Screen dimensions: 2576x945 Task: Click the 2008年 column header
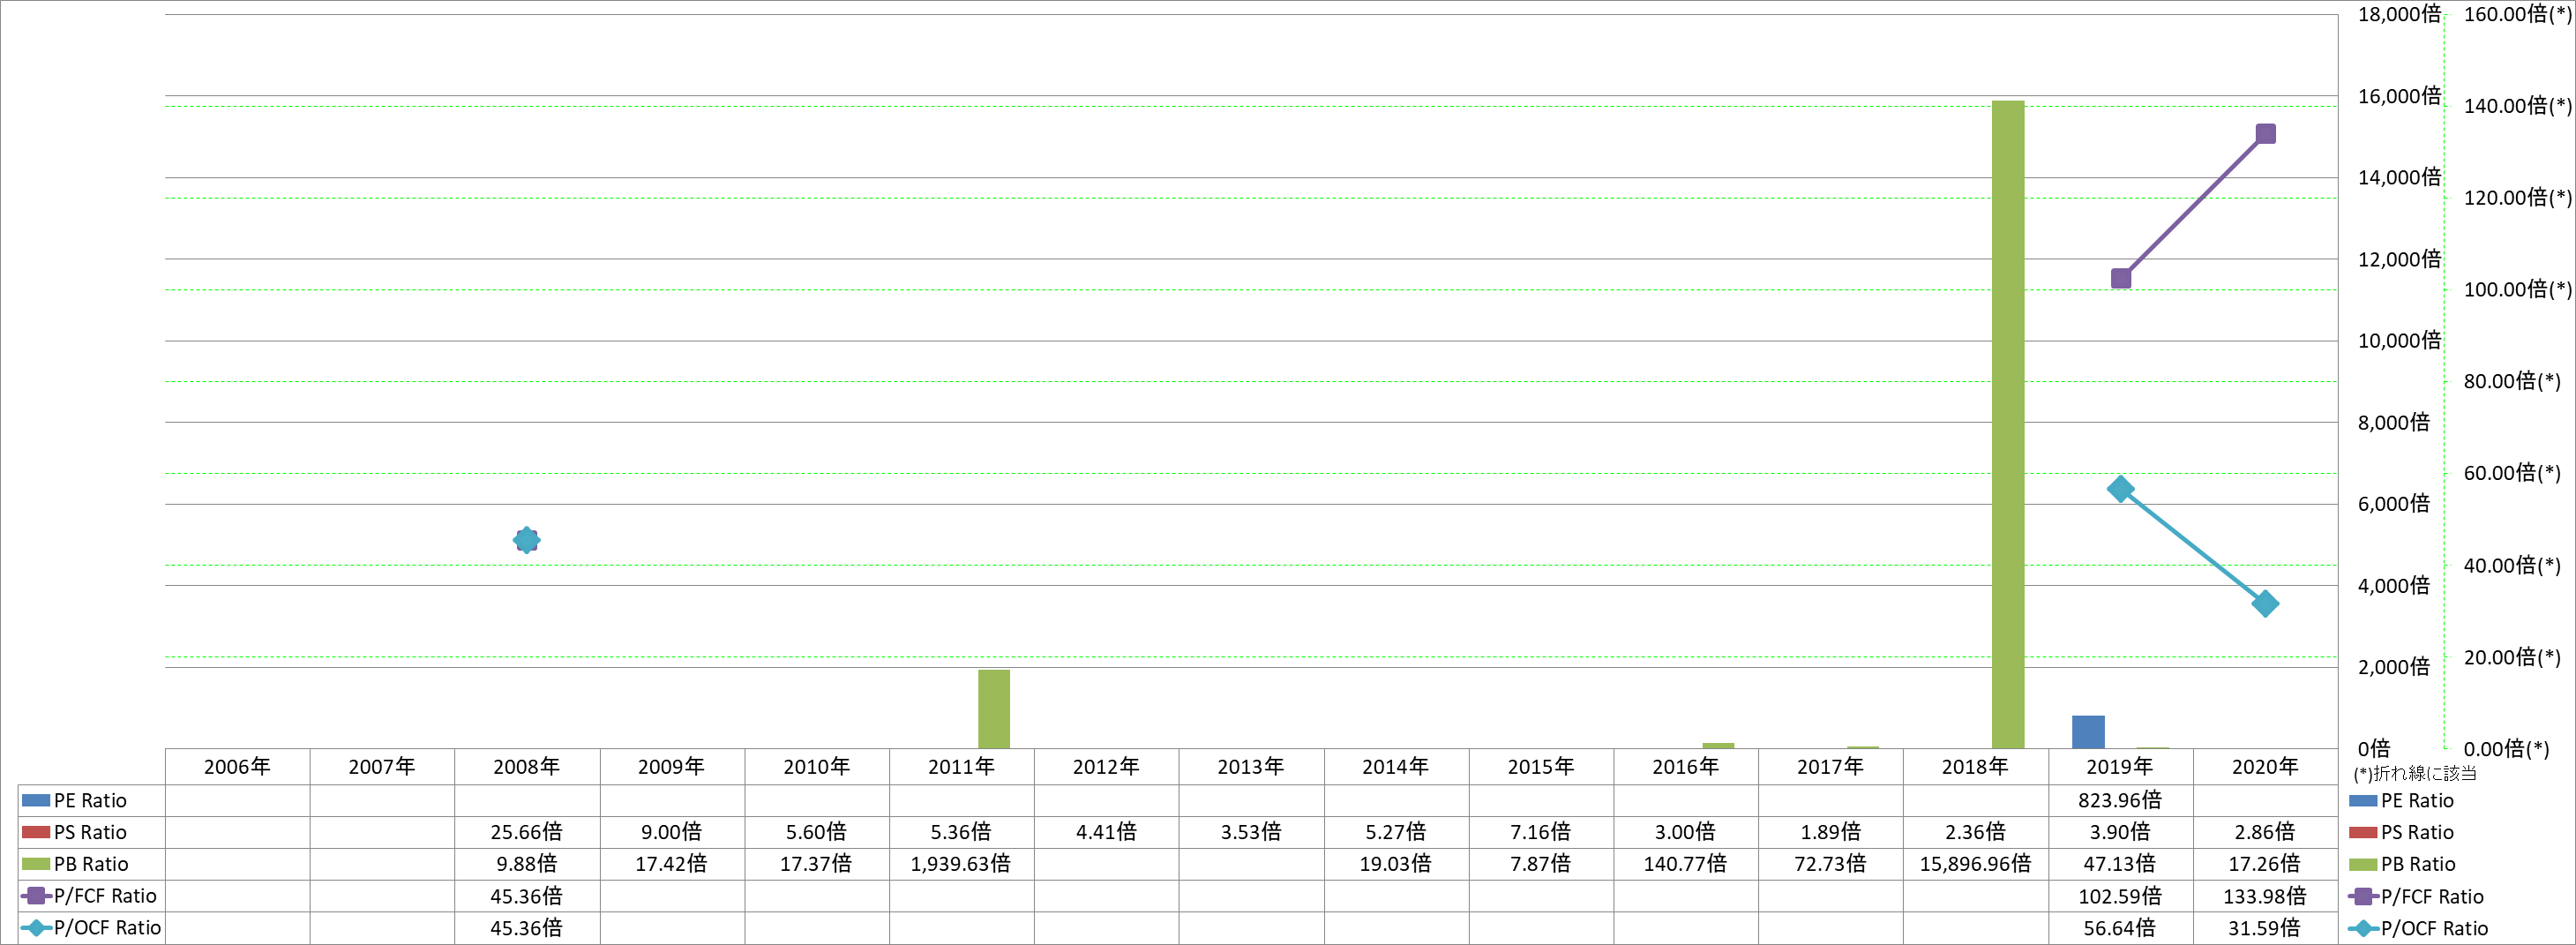[527, 766]
